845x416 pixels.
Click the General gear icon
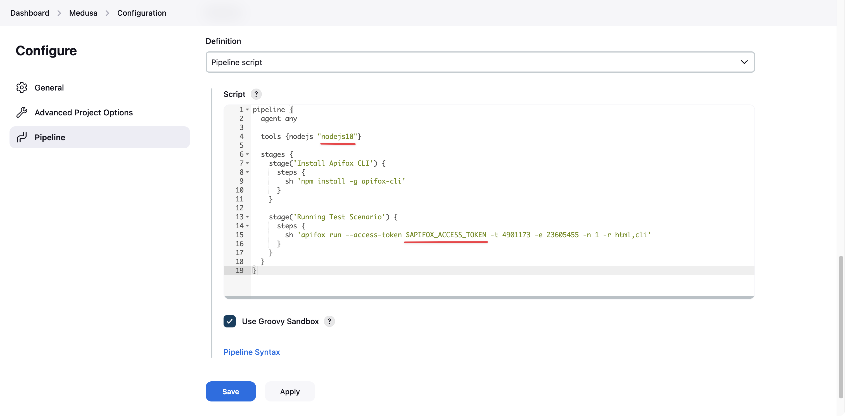pos(22,88)
